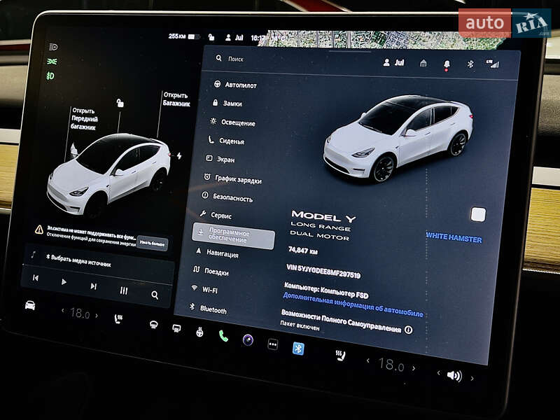
Task: Expand more options with the ellipsis icon
Action: pos(272,344)
